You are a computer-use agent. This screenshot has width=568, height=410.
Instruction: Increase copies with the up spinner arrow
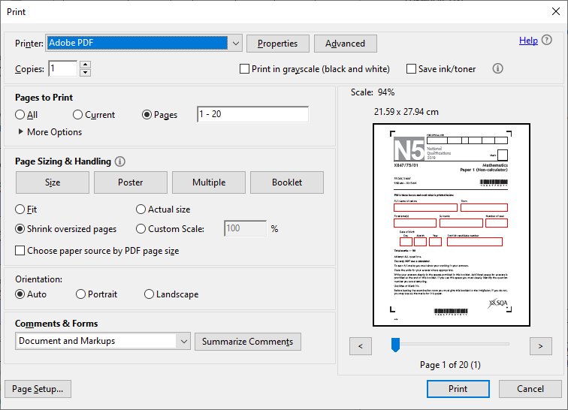pos(85,65)
